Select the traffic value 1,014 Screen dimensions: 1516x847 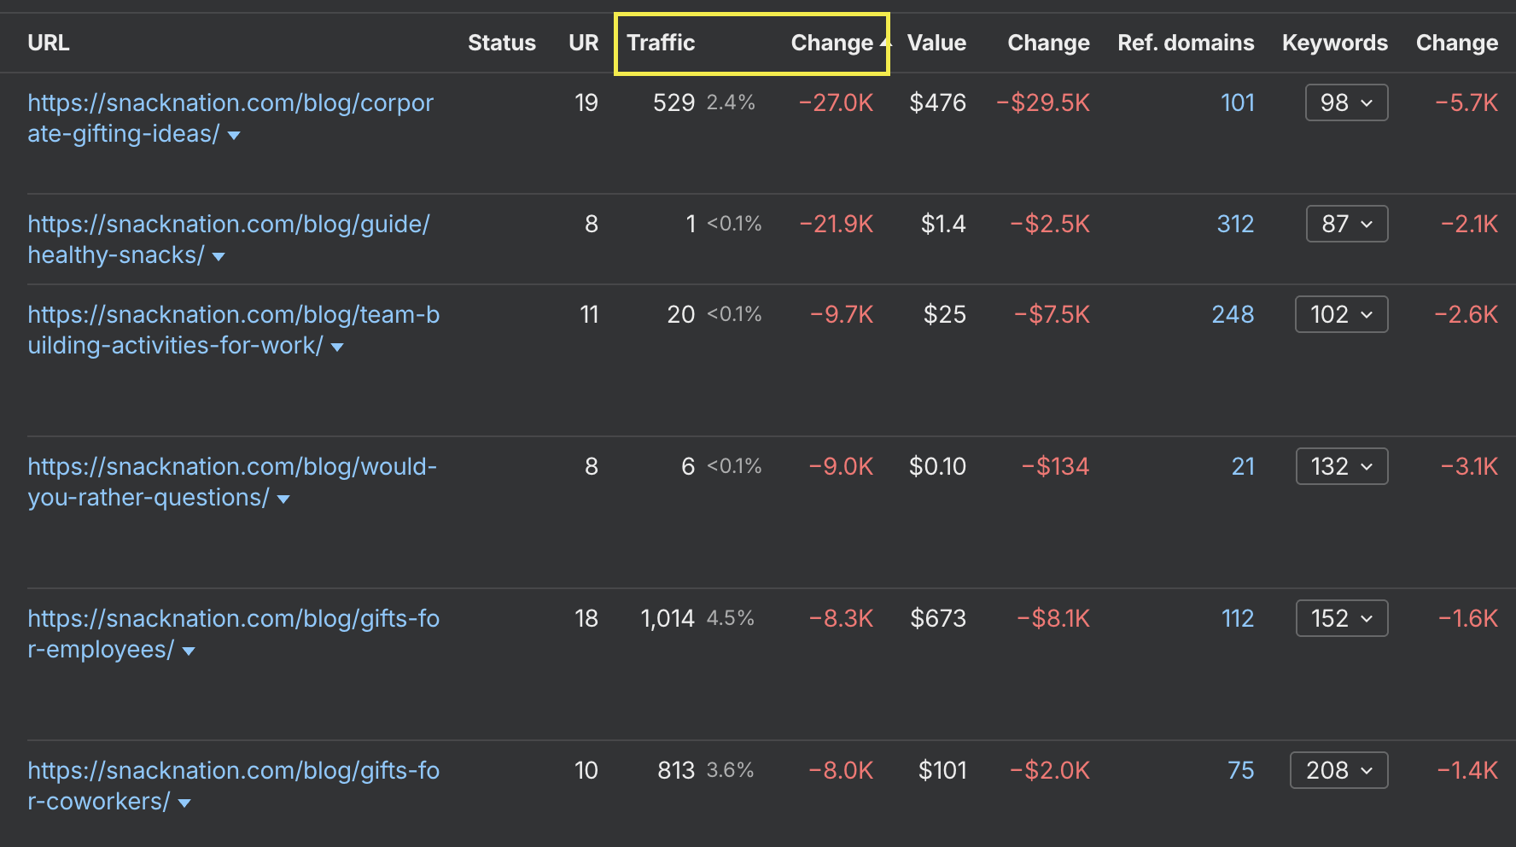(x=668, y=618)
